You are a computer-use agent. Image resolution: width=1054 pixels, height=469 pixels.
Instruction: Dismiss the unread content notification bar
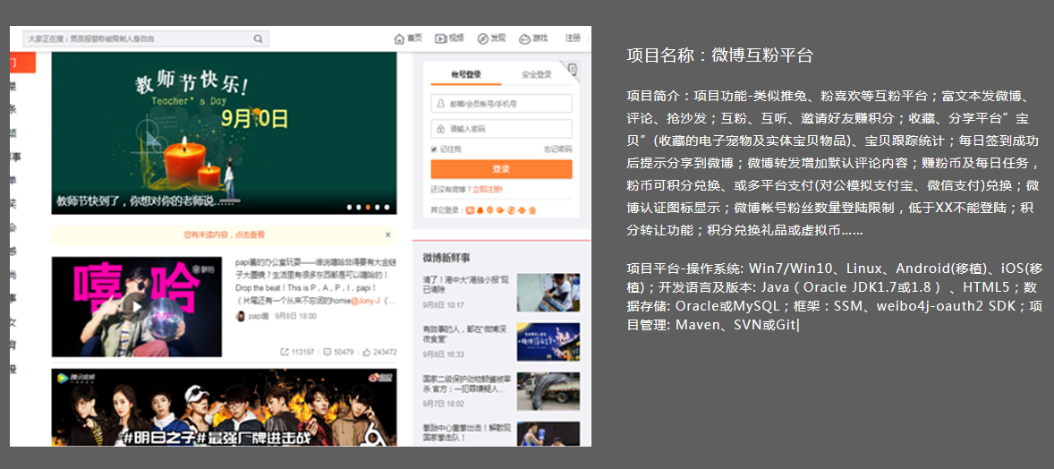387,234
